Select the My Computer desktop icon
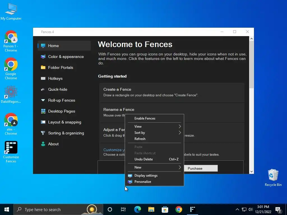 click(11, 11)
